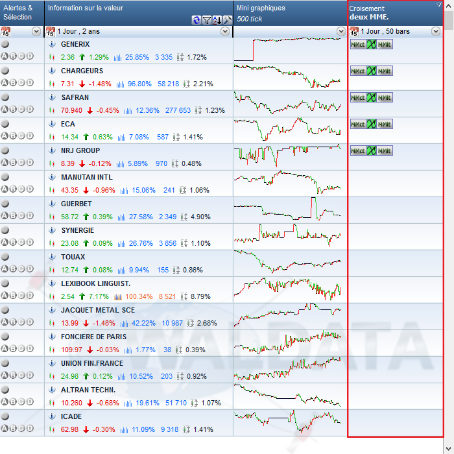
Task: Click calendar icon beside '1 Jour , 50 bars'
Action: click(354, 32)
